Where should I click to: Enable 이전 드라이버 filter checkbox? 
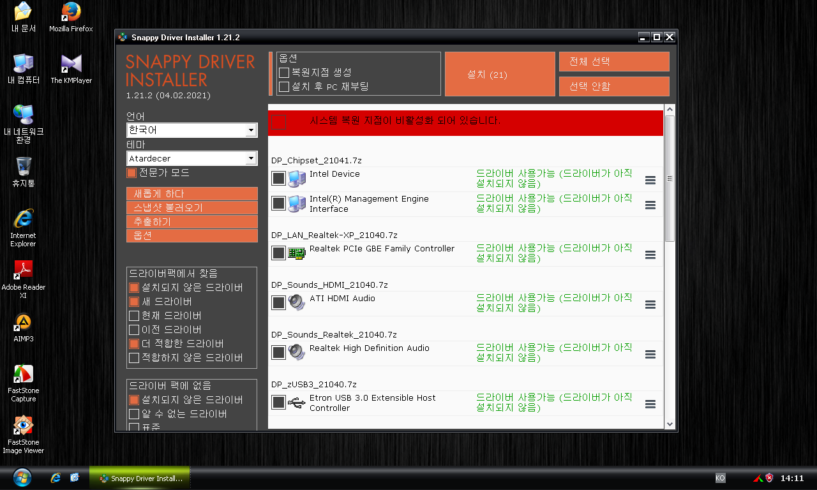pos(134,330)
